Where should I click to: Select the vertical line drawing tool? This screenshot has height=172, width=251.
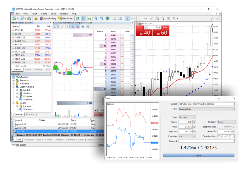[x=140, y=18]
